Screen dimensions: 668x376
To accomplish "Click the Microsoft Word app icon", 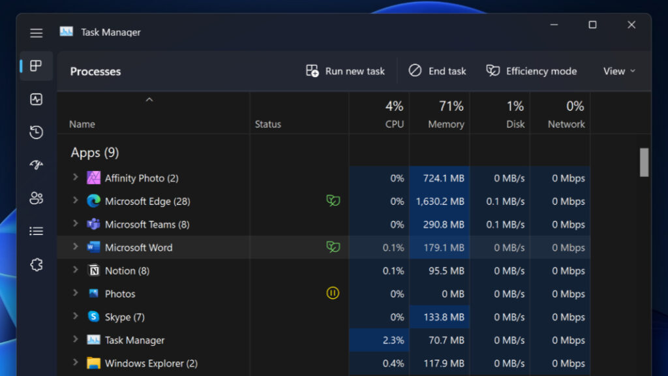I will coord(93,247).
